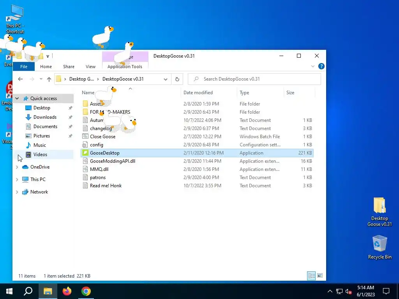Select GooseModdingAPI.dll file icon
This screenshot has width=399, height=299.
tap(85, 161)
